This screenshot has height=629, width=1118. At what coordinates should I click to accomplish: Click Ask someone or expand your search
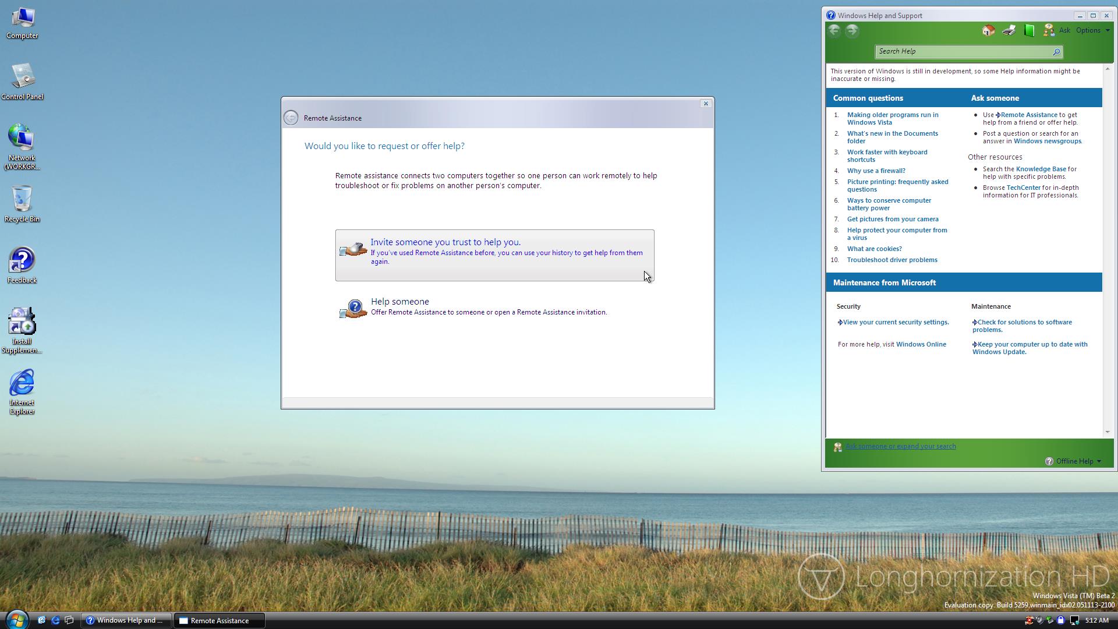click(900, 447)
